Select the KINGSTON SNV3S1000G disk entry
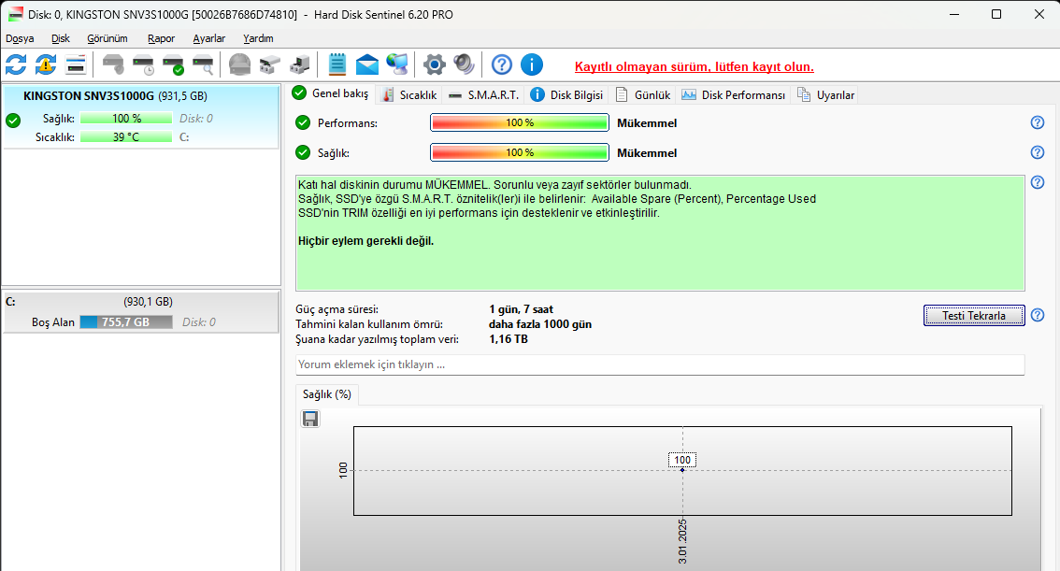Screen dimensions: 1060x571 (x=140, y=116)
